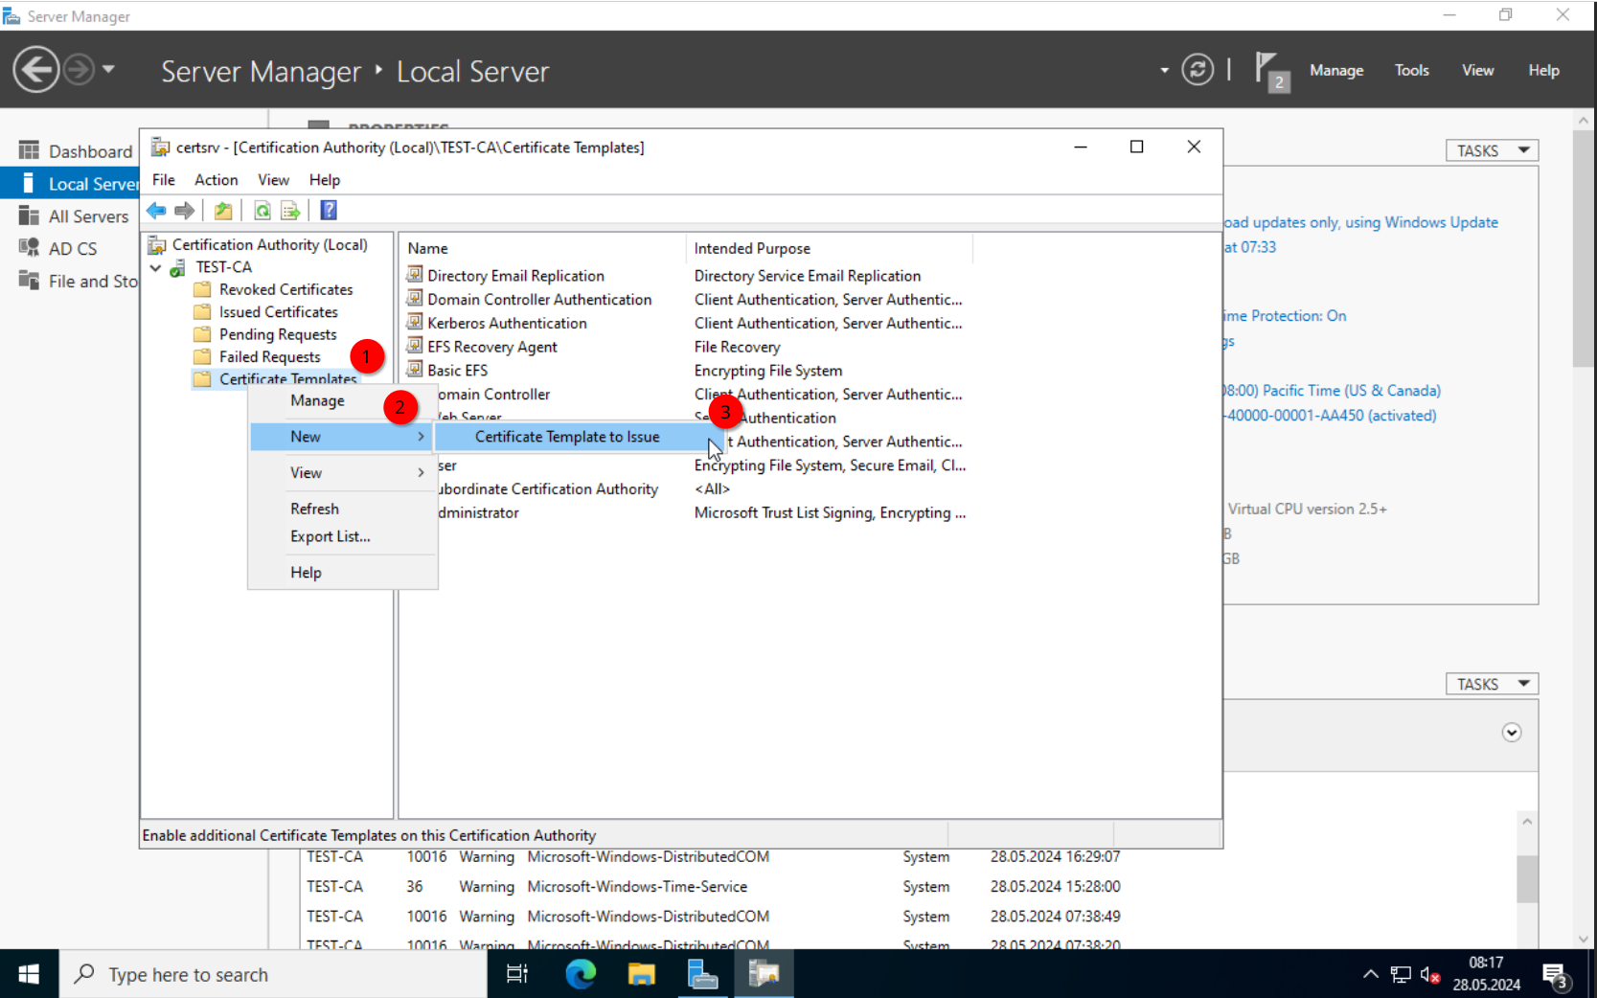Click the Windows Update settings link
The width and height of the screenshot is (1597, 998).
tap(1360, 222)
